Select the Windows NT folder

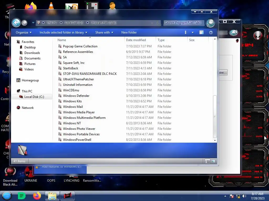(72, 123)
